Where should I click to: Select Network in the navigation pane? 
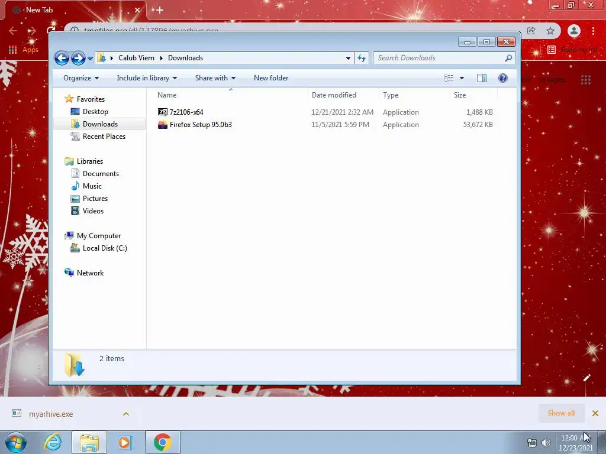click(x=90, y=273)
